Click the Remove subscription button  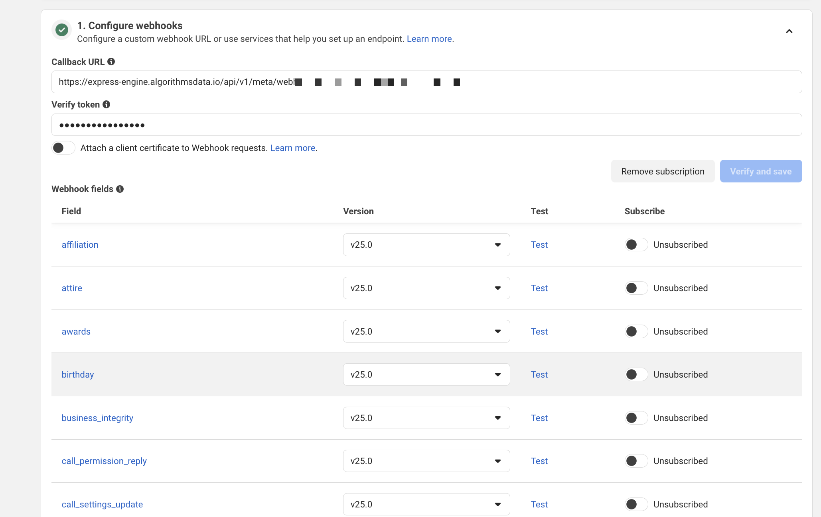point(663,171)
